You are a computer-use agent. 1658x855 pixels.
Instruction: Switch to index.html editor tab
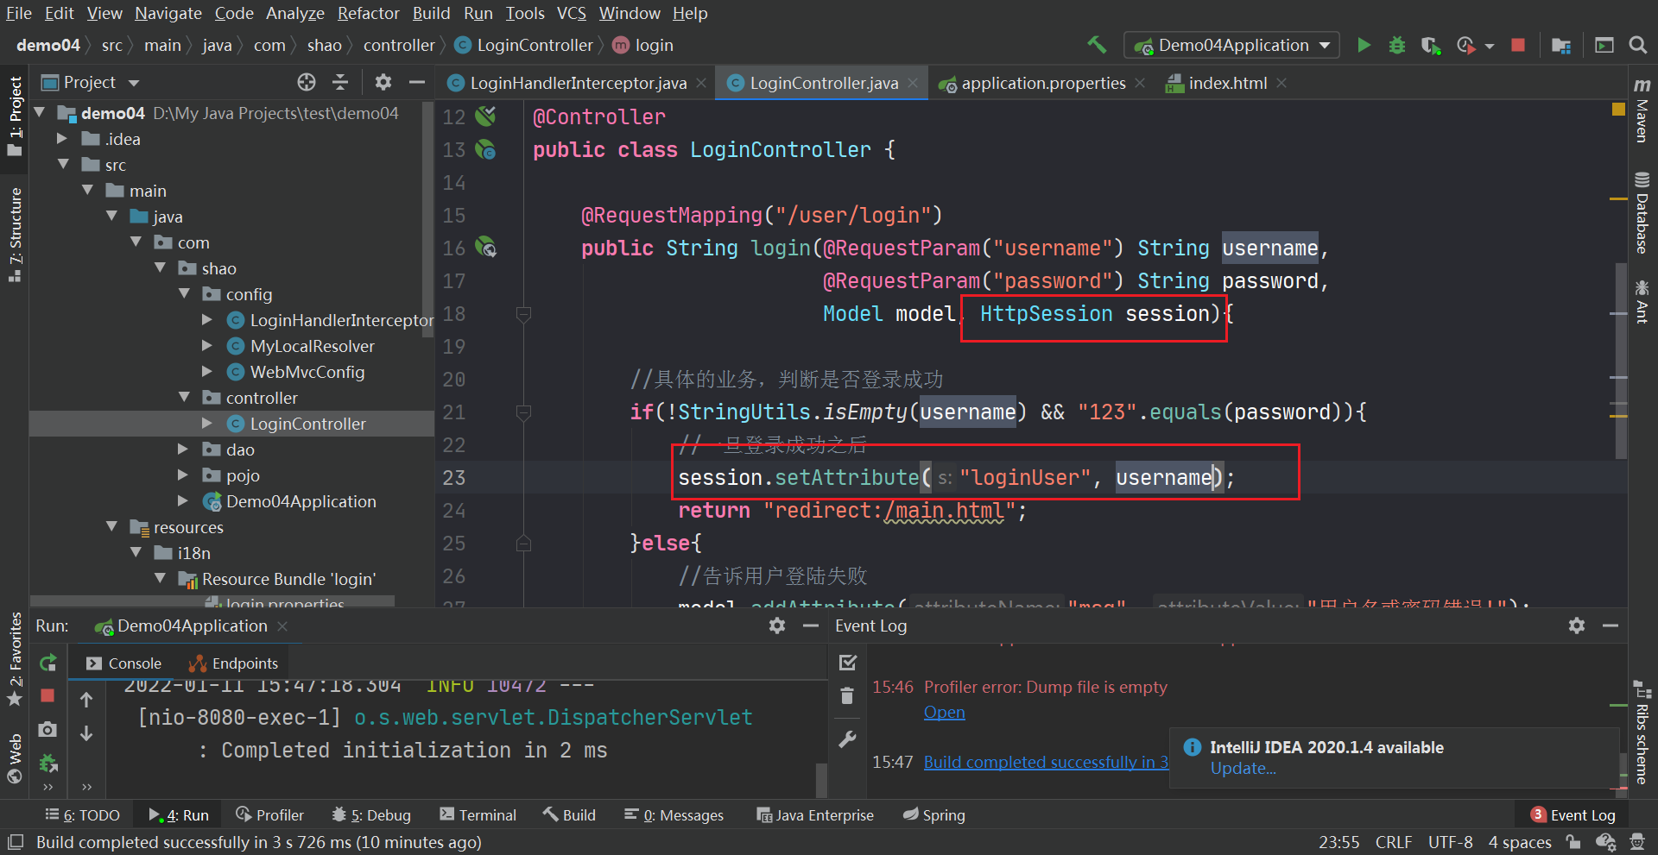click(1225, 83)
